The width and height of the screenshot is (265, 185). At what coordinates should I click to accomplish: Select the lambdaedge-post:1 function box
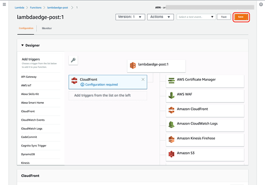[x=156, y=66]
